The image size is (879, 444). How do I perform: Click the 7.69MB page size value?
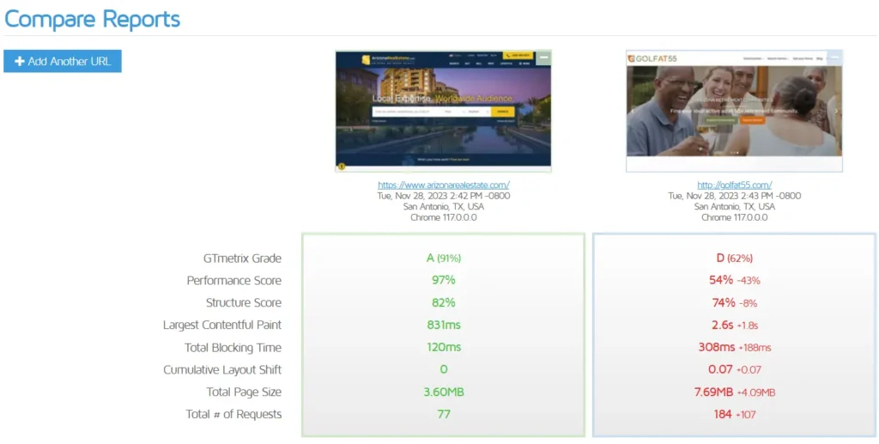(x=713, y=392)
